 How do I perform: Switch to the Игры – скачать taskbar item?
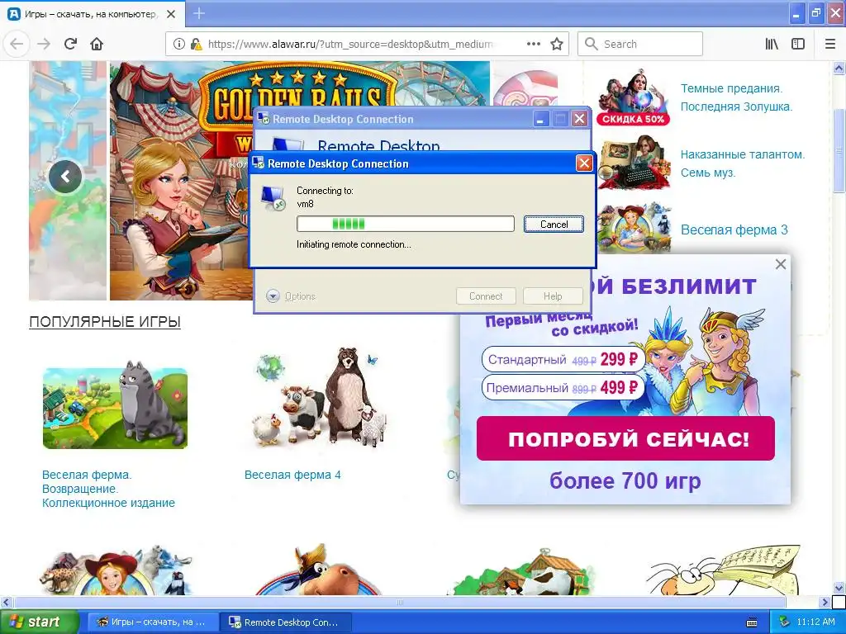pos(151,622)
